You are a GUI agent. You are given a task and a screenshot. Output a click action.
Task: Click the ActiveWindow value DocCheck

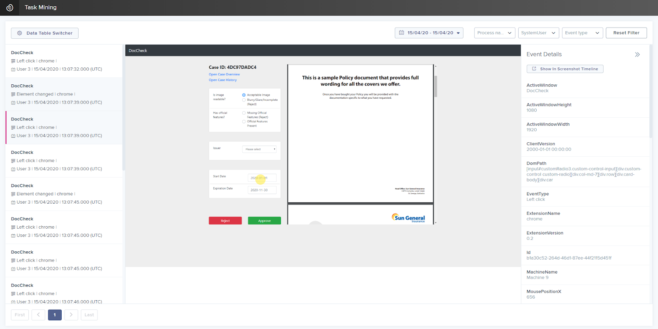coord(537,91)
